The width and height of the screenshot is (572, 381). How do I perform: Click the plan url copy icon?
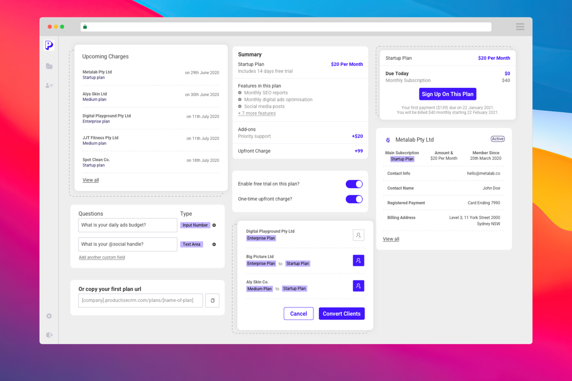click(212, 301)
